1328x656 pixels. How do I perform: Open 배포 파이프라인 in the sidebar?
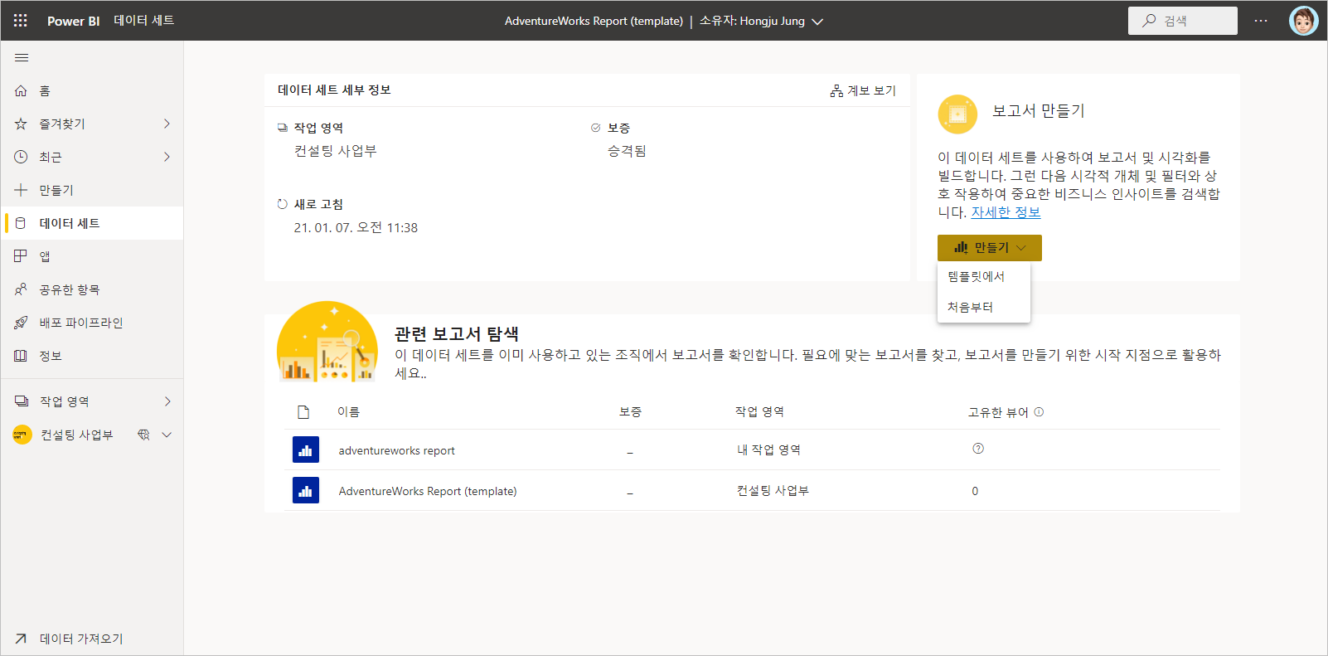click(92, 323)
